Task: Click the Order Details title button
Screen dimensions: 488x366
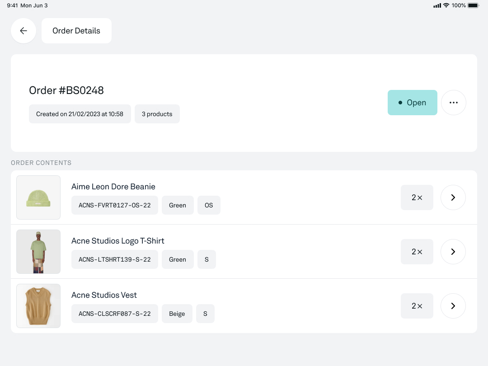Action: click(x=76, y=31)
